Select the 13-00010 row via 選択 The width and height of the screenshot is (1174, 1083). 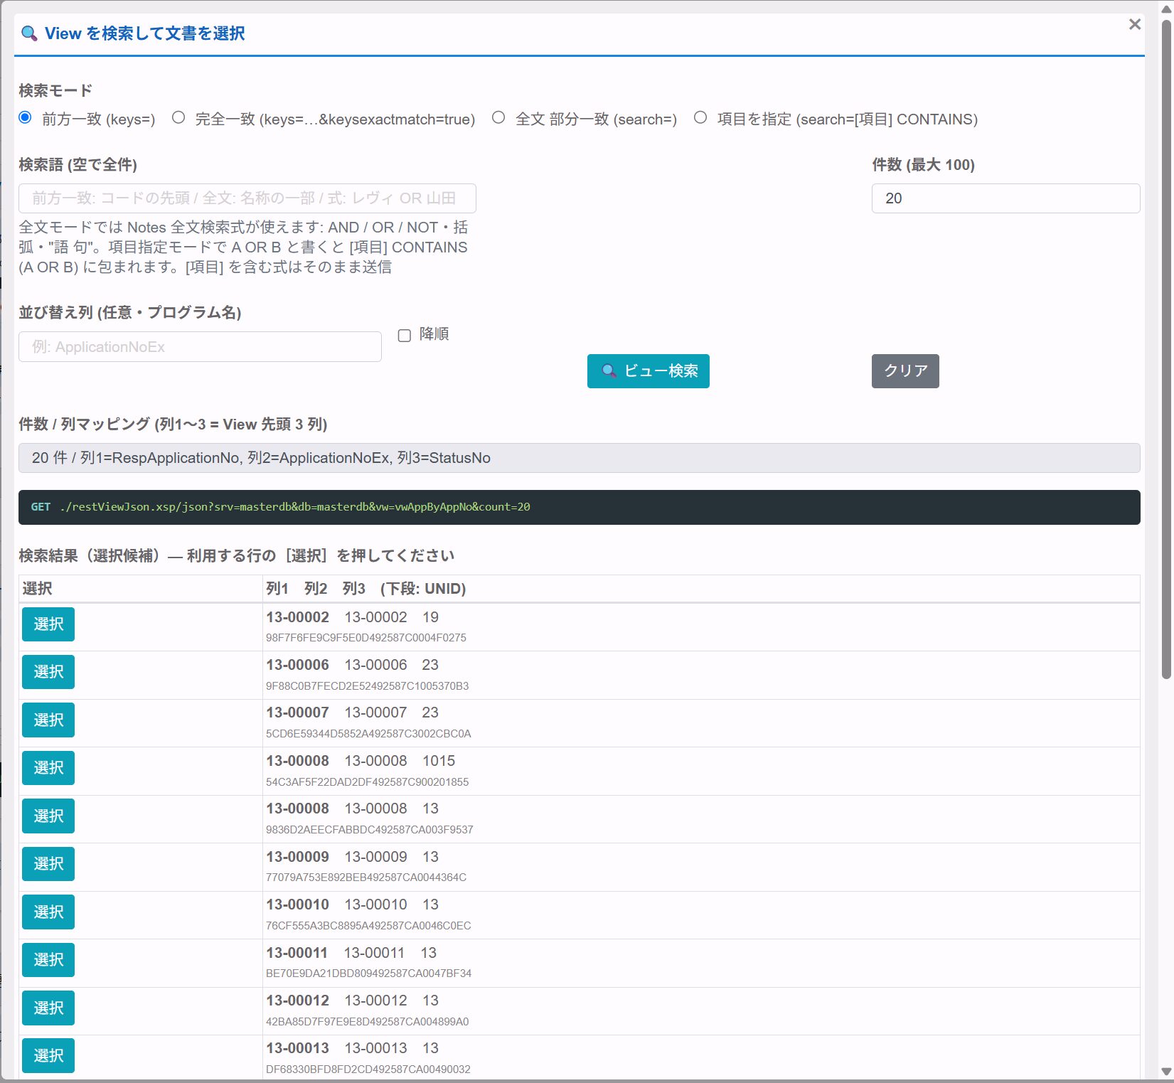click(x=48, y=912)
